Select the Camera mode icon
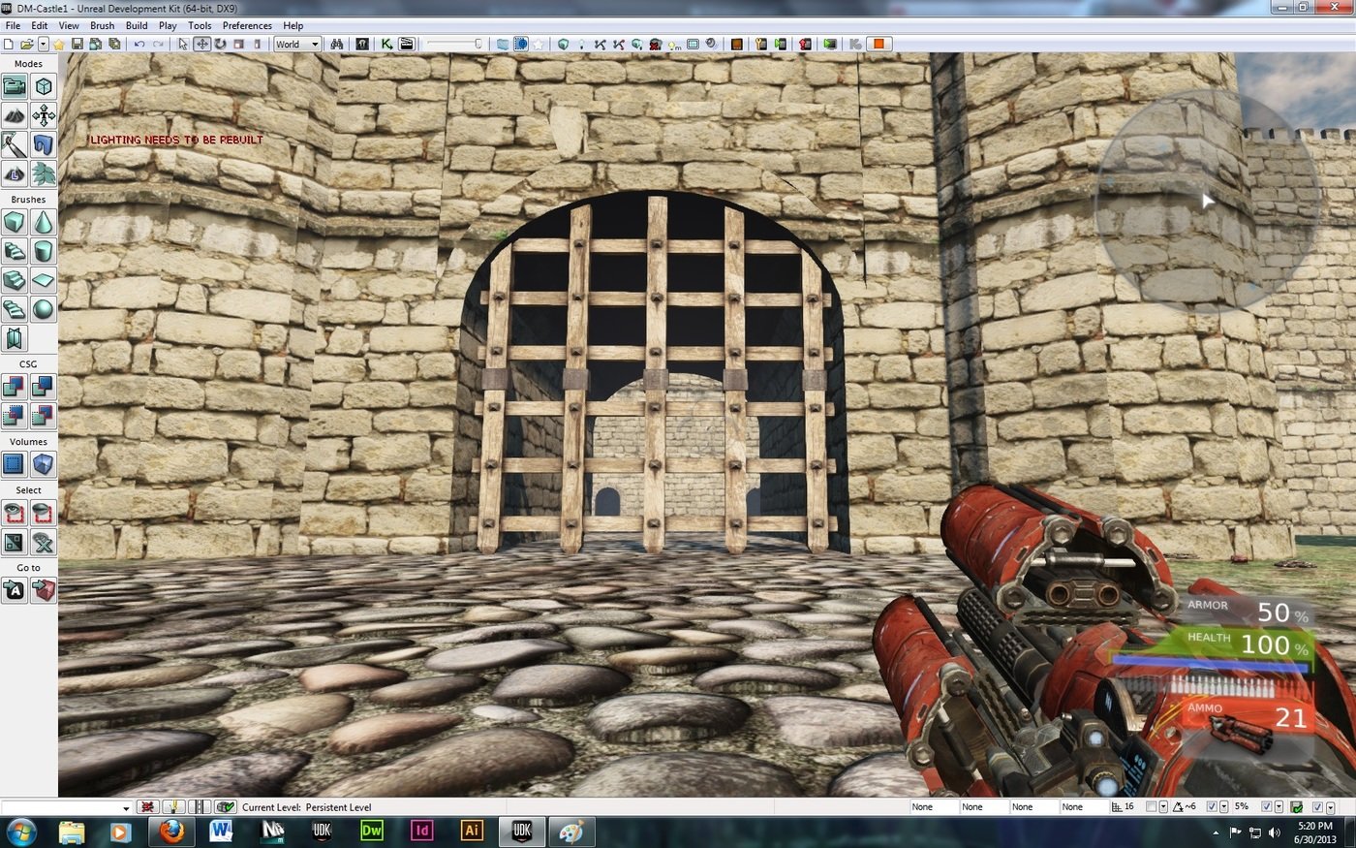Viewport: 1356px width, 848px height. 15,87
